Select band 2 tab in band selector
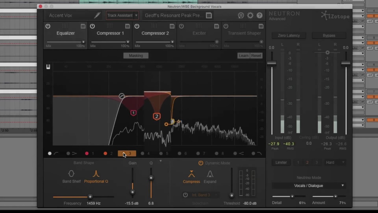The width and height of the screenshot is (378, 213). pyautogui.click(x=108, y=154)
